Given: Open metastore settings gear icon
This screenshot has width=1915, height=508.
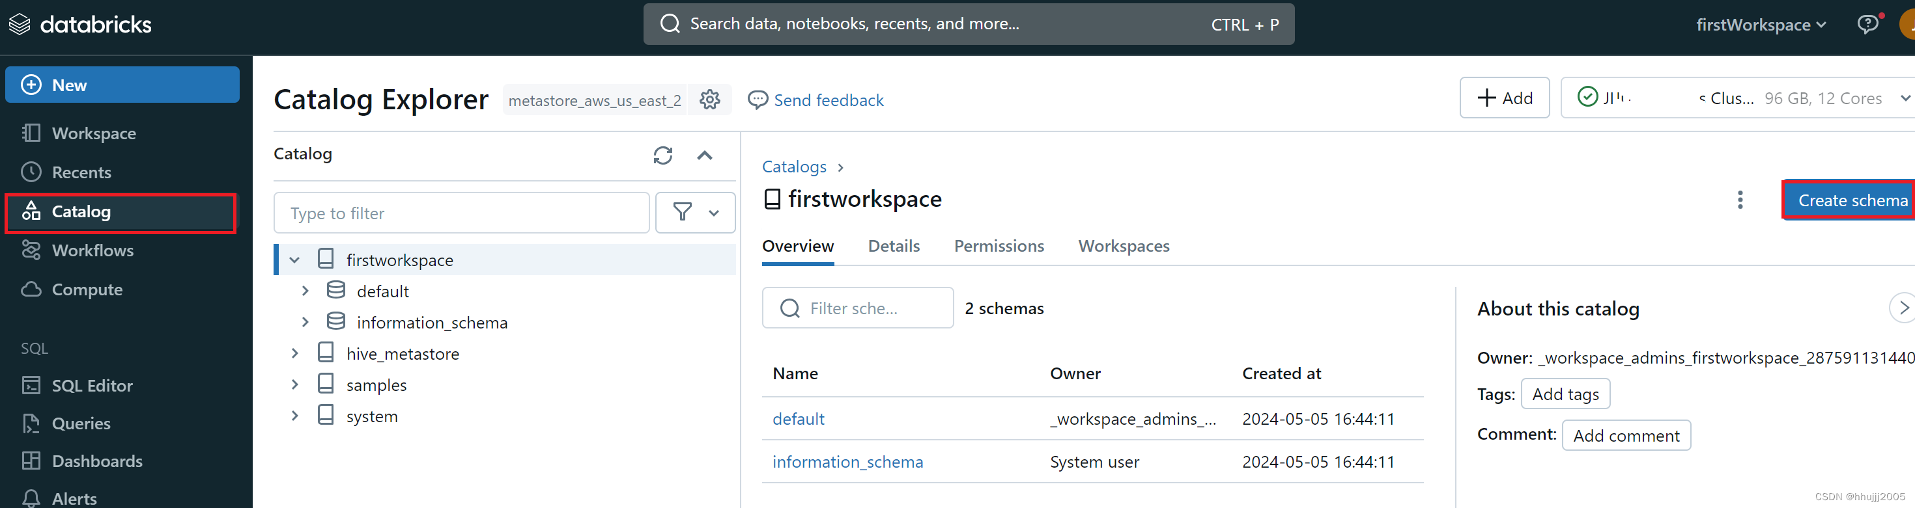Looking at the screenshot, I should coord(710,100).
